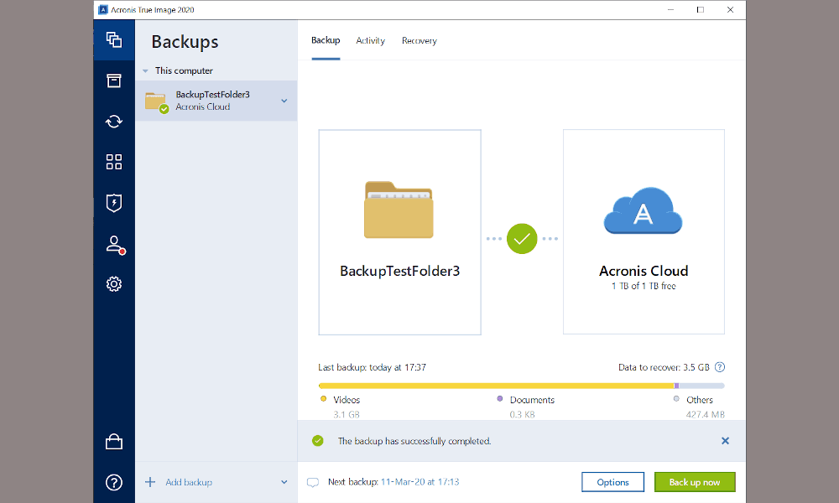The image size is (839, 503).
Task: Click 'The backup has successfully completed.' message
Action: click(x=414, y=441)
